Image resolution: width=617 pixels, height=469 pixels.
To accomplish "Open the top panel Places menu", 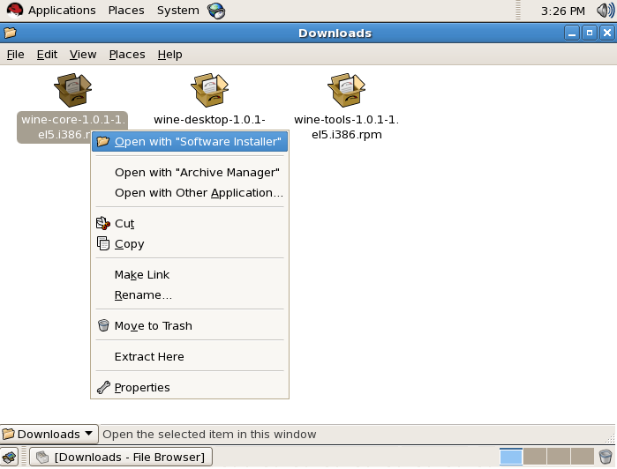I will pyautogui.click(x=126, y=11).
